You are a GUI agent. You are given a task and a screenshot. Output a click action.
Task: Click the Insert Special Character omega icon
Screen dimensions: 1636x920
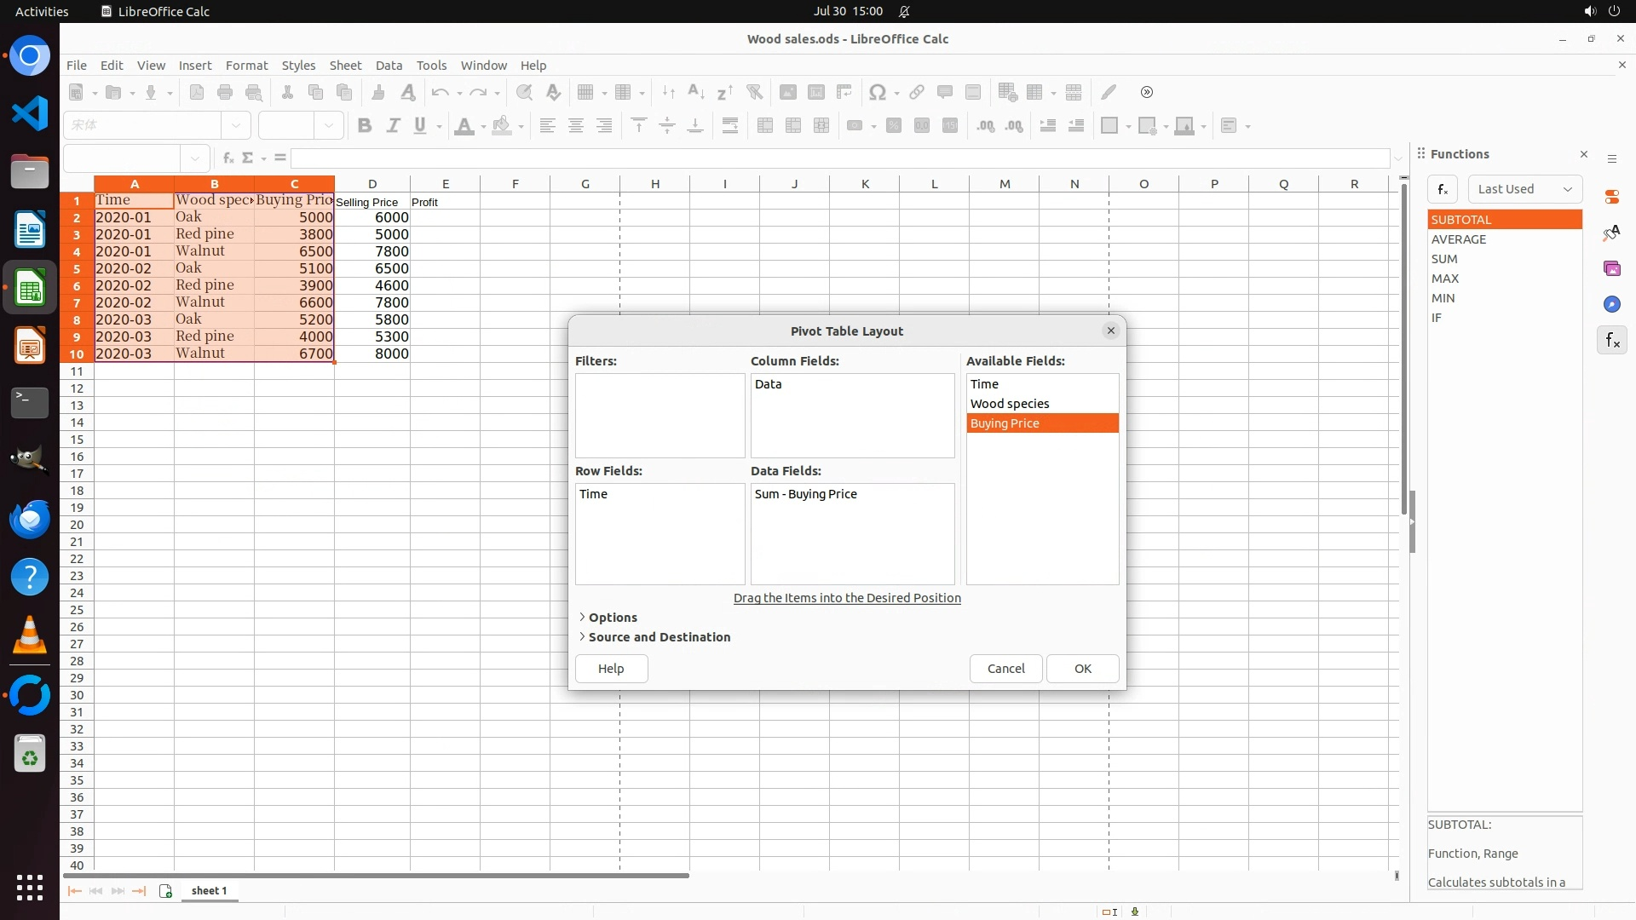[877, 92]
